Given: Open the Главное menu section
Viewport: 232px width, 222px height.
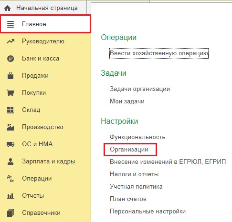Looking at the screenshot, I should pyautogui.click(x=45, y=24).
